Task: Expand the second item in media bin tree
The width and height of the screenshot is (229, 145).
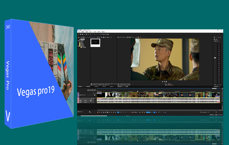Action: 78,41
